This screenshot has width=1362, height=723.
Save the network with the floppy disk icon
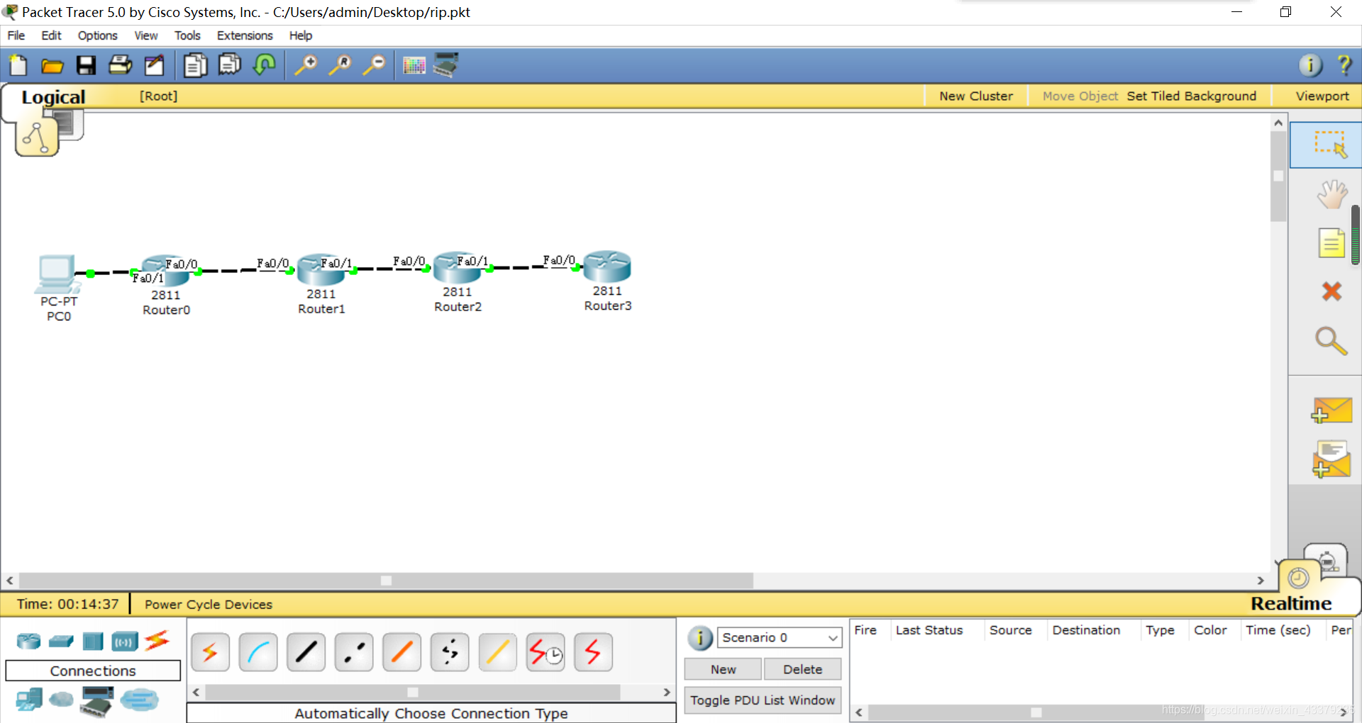[87, 65]
